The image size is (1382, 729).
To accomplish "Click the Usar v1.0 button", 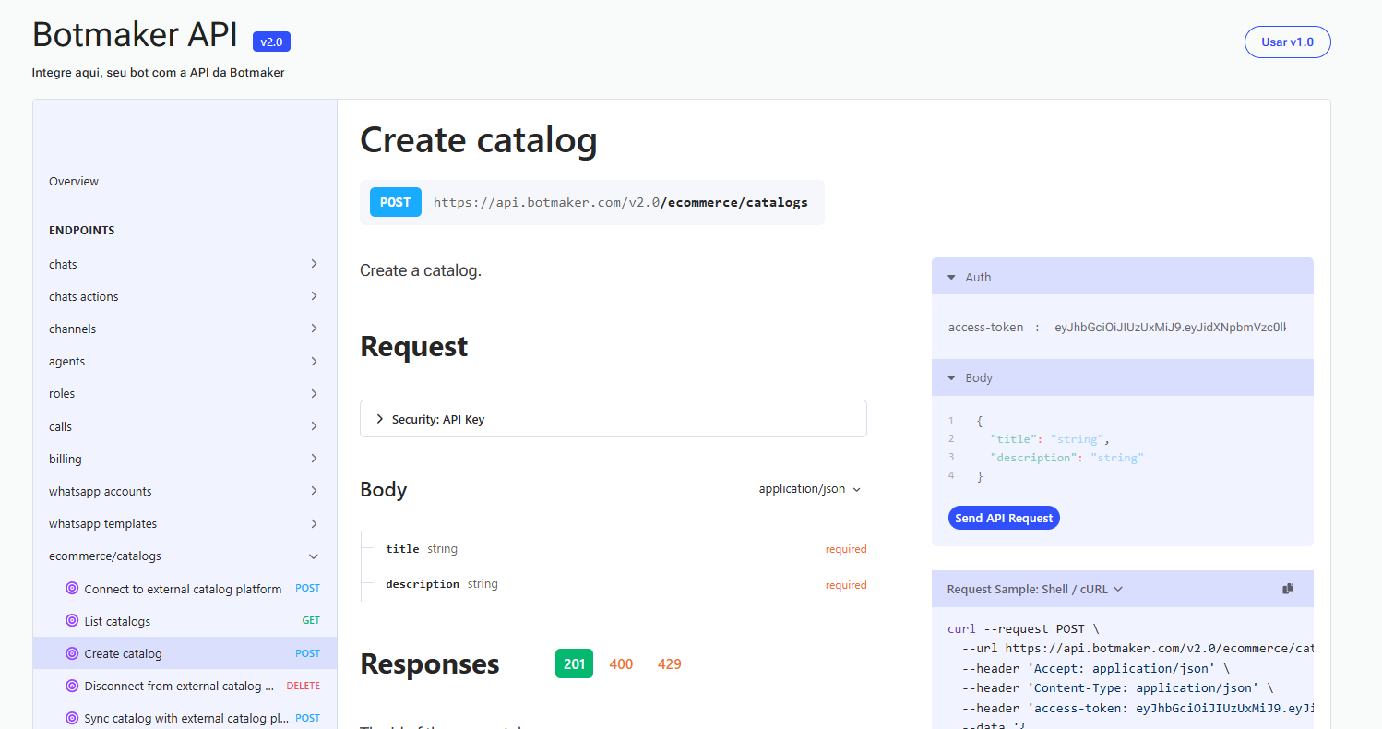I will (x=1287, y=42).
